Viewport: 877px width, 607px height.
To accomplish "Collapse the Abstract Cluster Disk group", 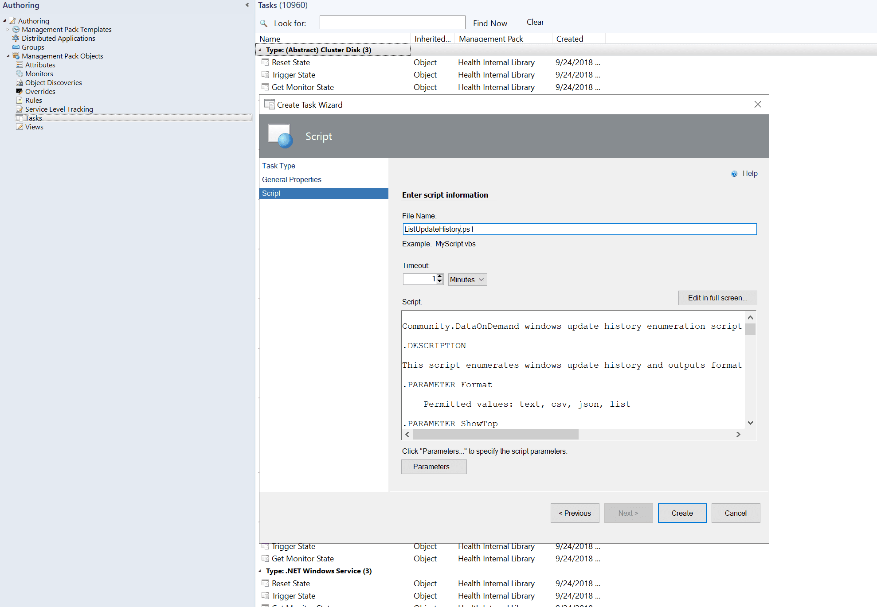I will pos(260,50).
